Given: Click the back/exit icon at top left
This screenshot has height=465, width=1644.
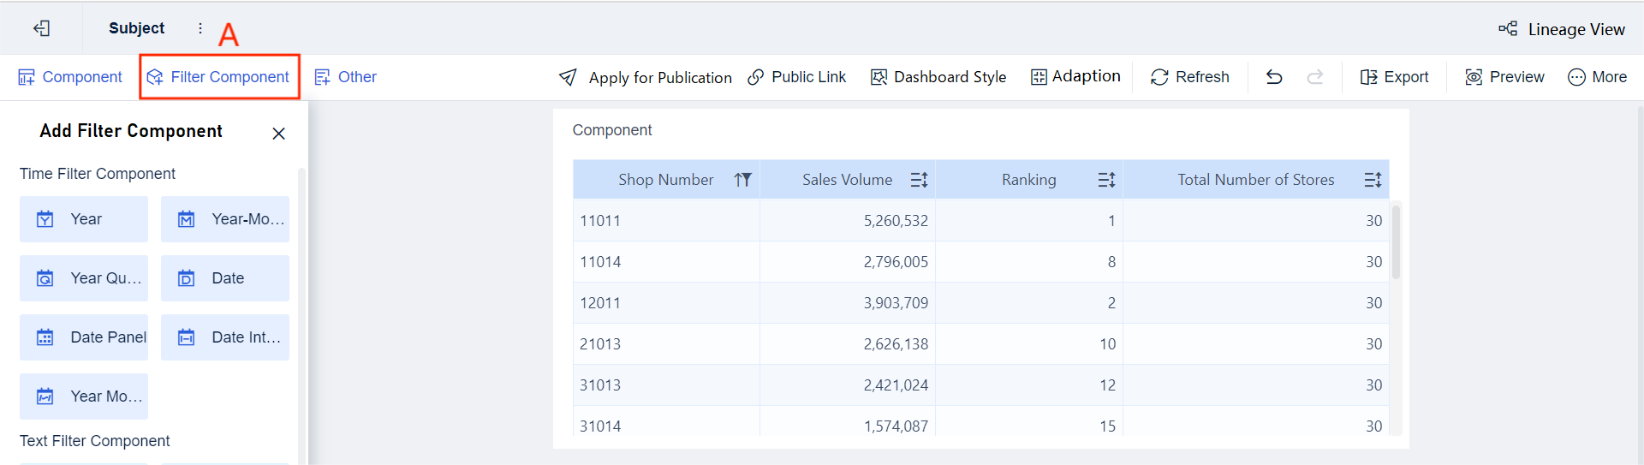Looking at the screenshot, I should coord(41,28).
